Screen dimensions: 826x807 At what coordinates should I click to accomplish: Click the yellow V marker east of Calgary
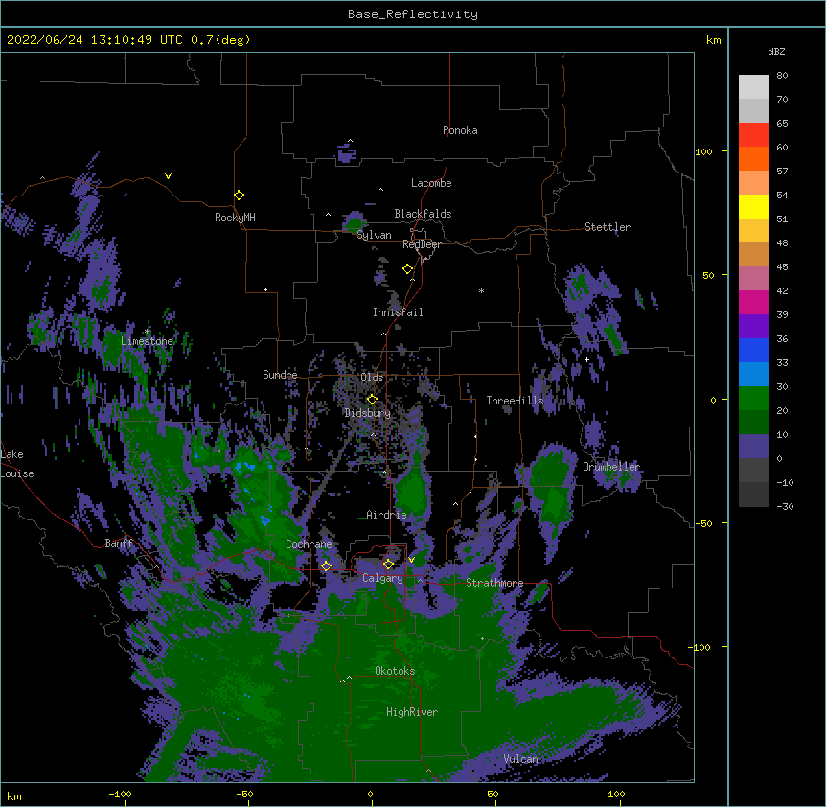pyautogui.click(x=411, y=560)
